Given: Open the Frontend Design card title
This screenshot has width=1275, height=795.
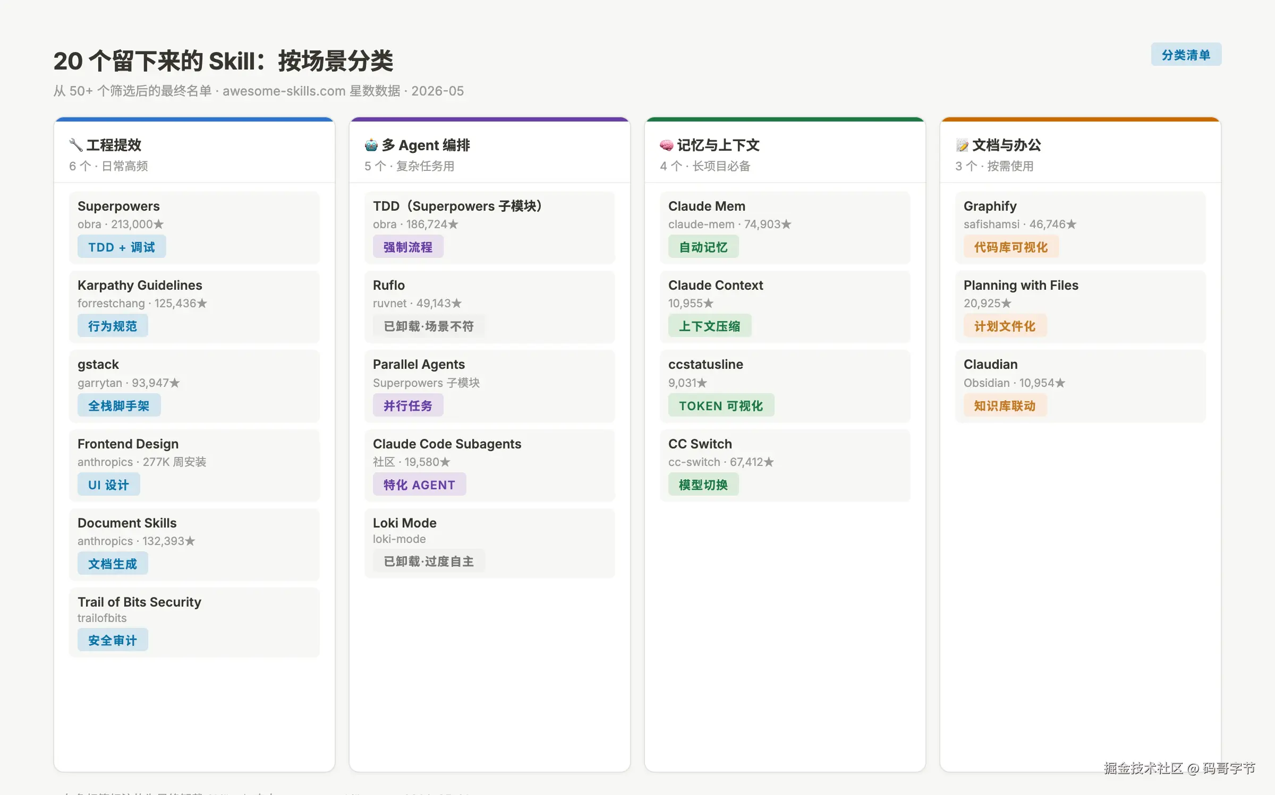Looking at the screenshot, I should [x=128, y=444].
